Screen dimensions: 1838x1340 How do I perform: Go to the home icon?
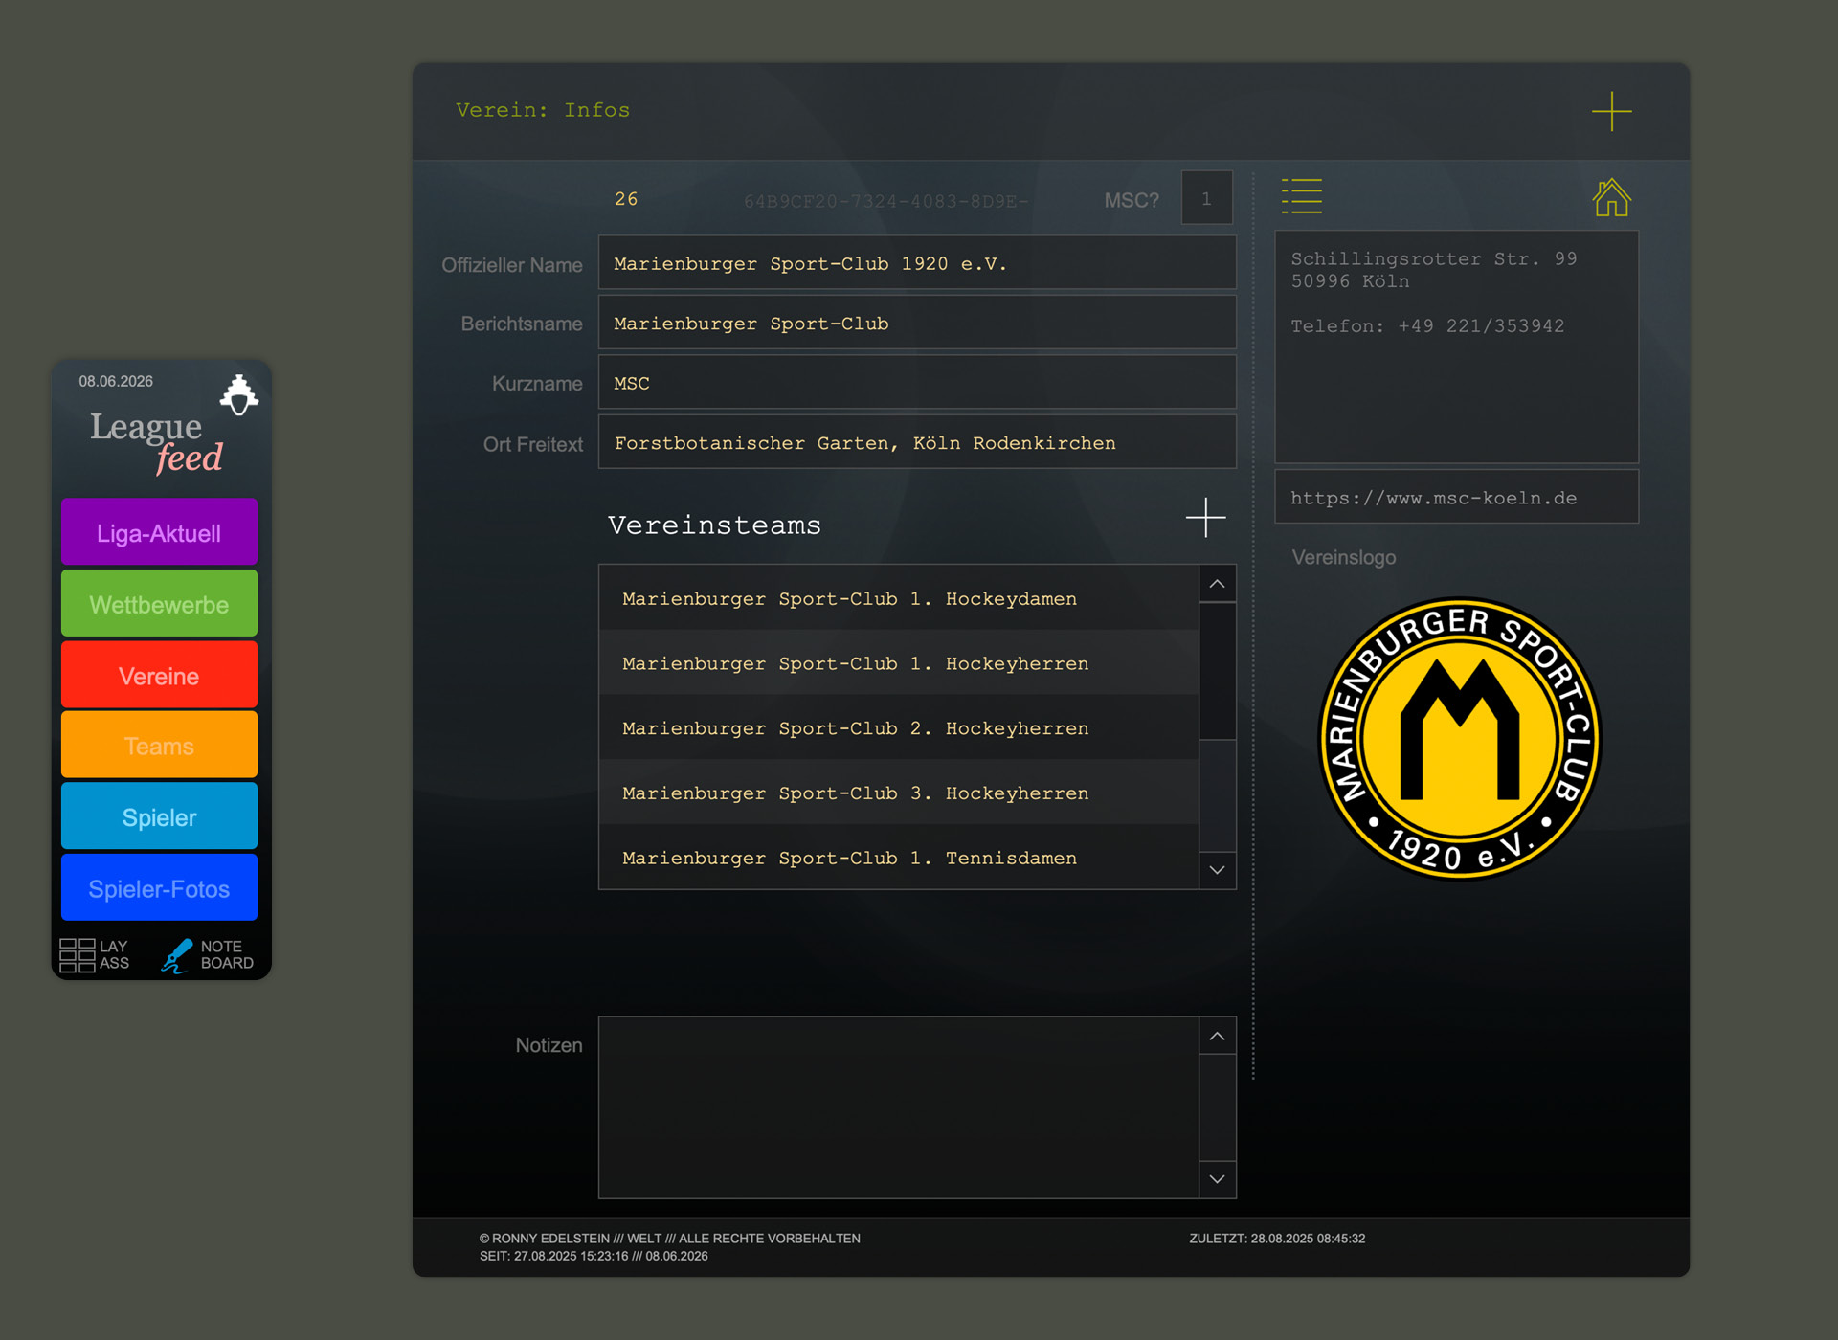click(1611, 197)
